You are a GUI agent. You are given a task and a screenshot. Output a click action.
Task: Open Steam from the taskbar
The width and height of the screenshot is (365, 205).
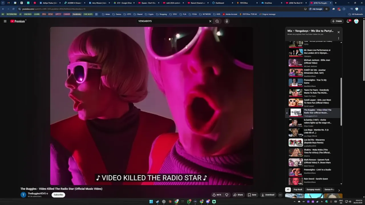coord(157,202)
